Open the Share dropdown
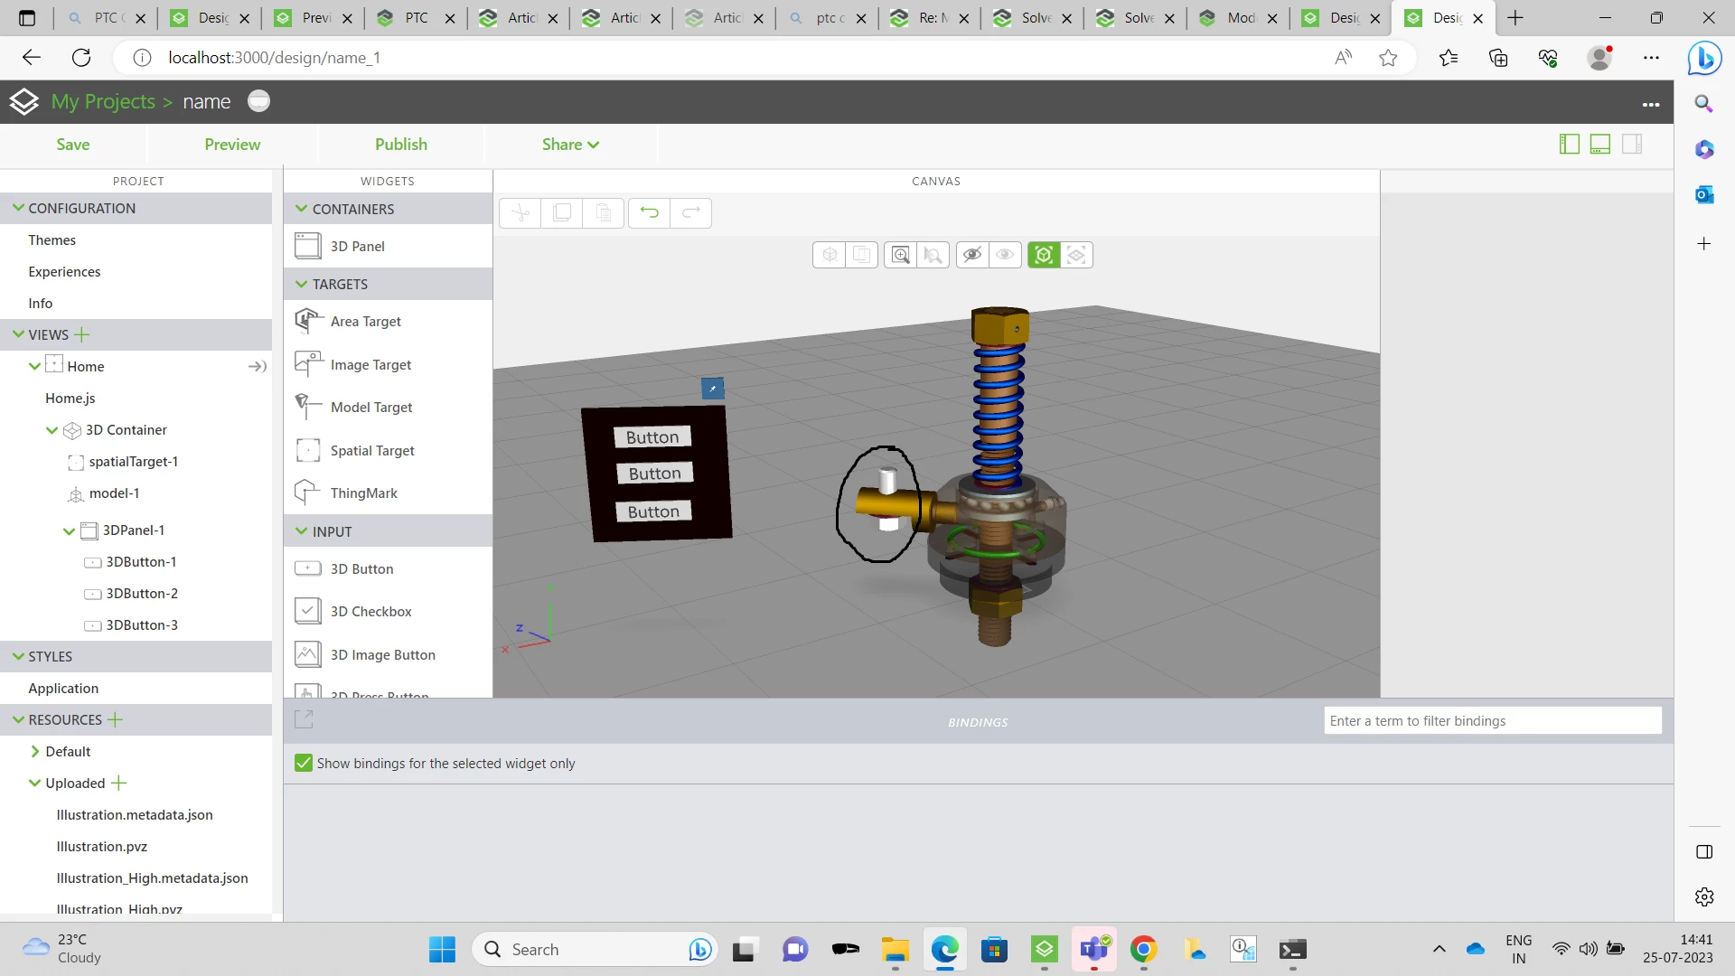Screen dimensions: 1735x976 [570, 145]
